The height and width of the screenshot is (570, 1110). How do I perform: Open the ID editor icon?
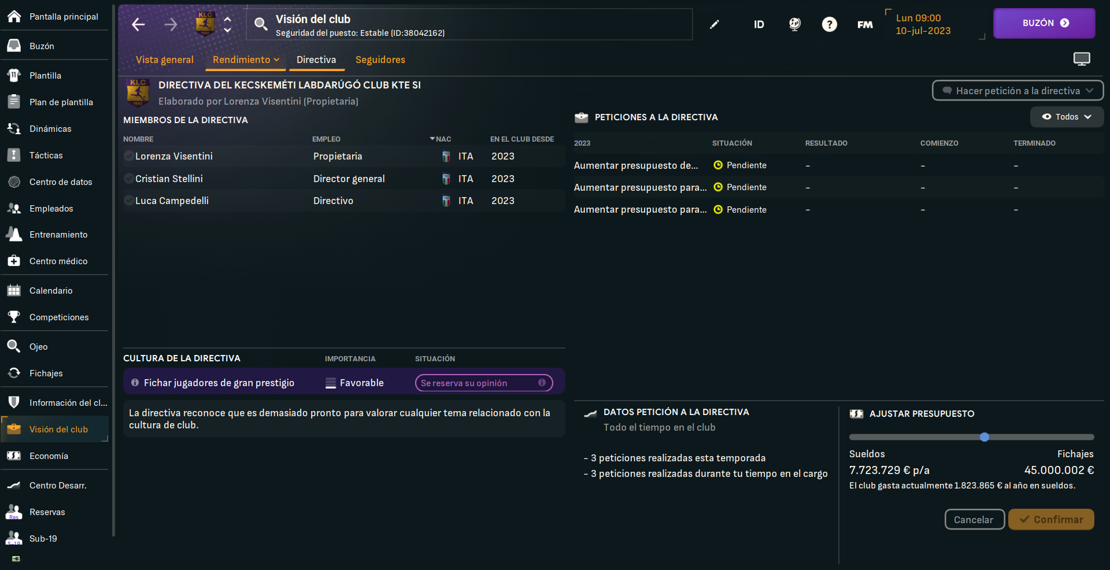click(758, 24)
